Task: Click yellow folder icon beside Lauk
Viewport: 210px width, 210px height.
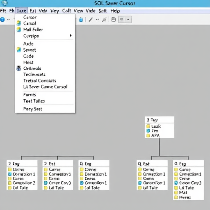Action: pos(148,126)
